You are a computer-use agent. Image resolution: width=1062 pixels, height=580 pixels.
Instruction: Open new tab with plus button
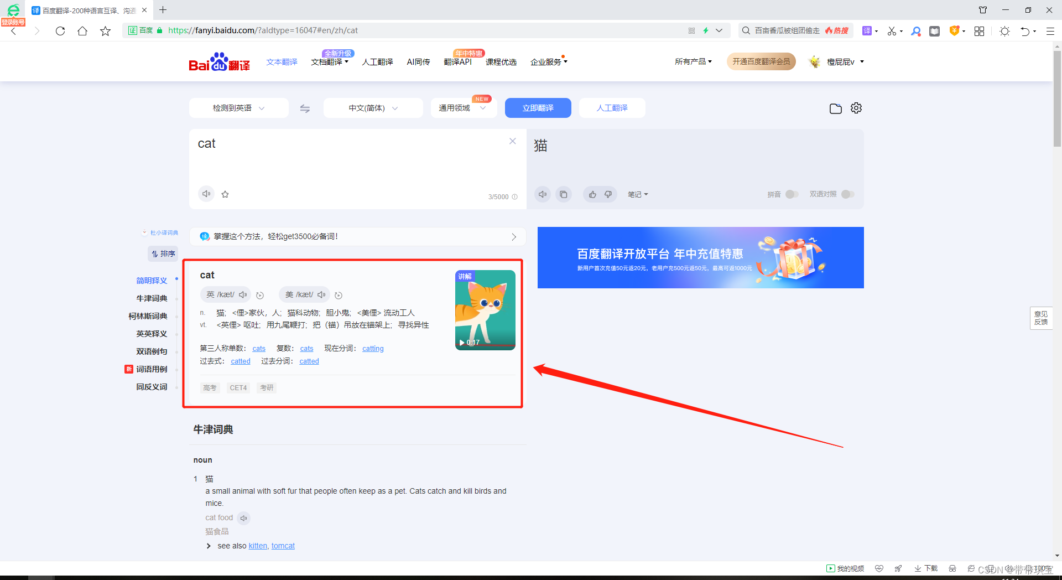tap(163, 10)
